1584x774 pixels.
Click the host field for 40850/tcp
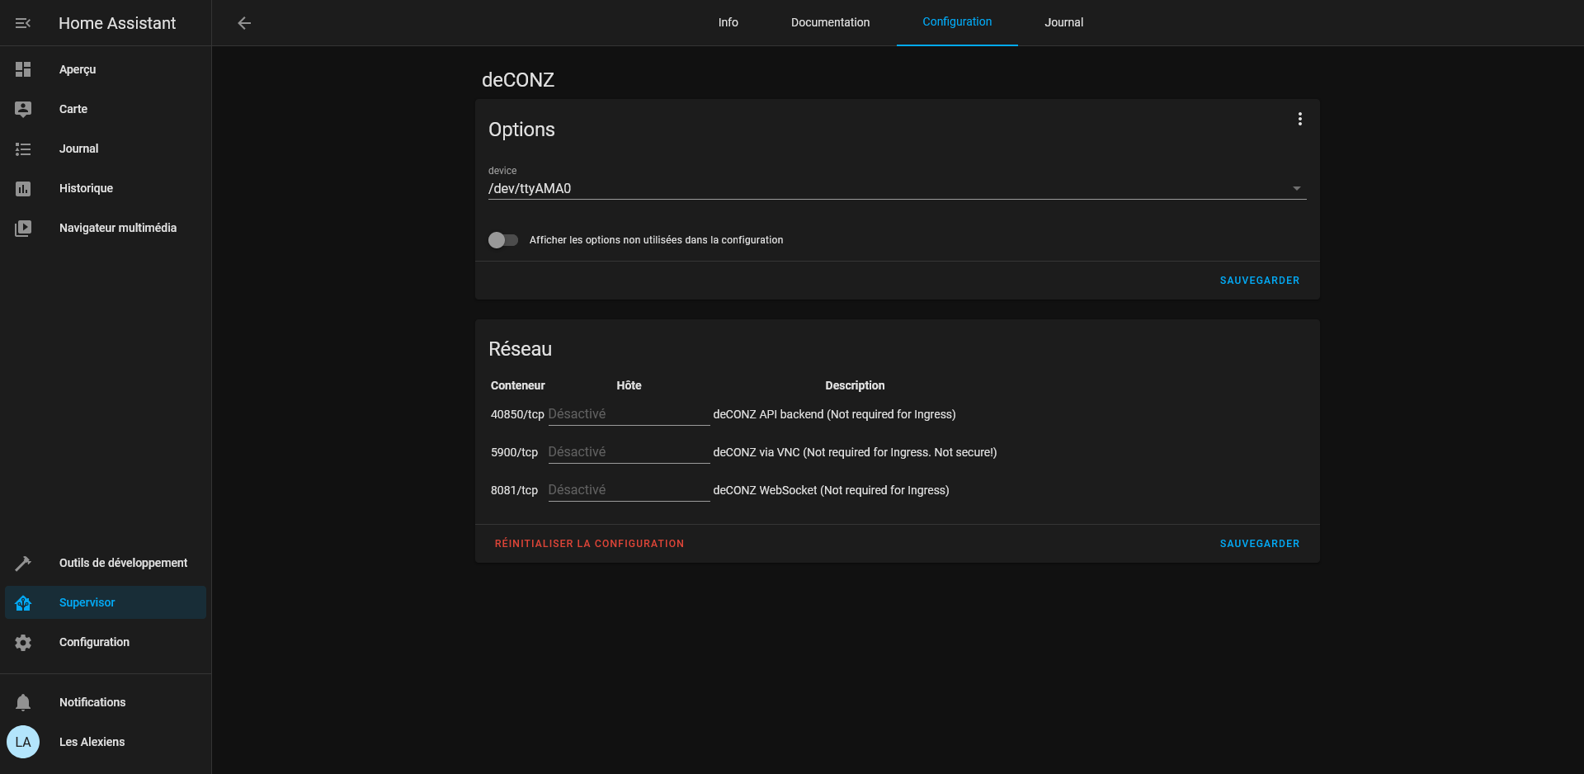pos(629,414)
